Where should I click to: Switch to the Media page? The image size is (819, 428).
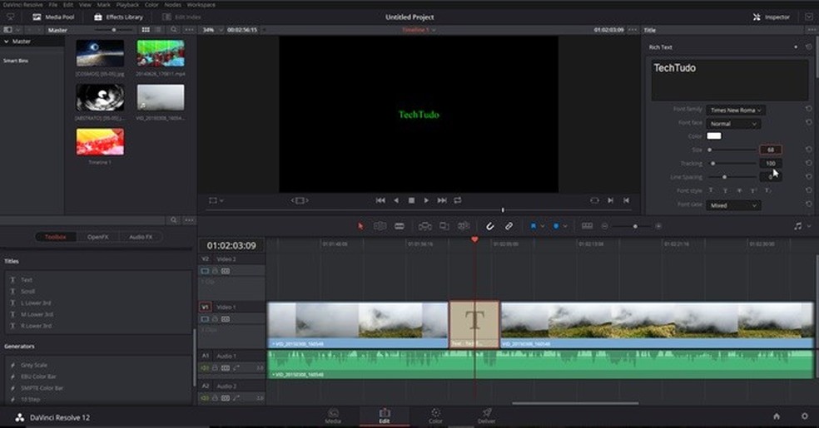333,416
